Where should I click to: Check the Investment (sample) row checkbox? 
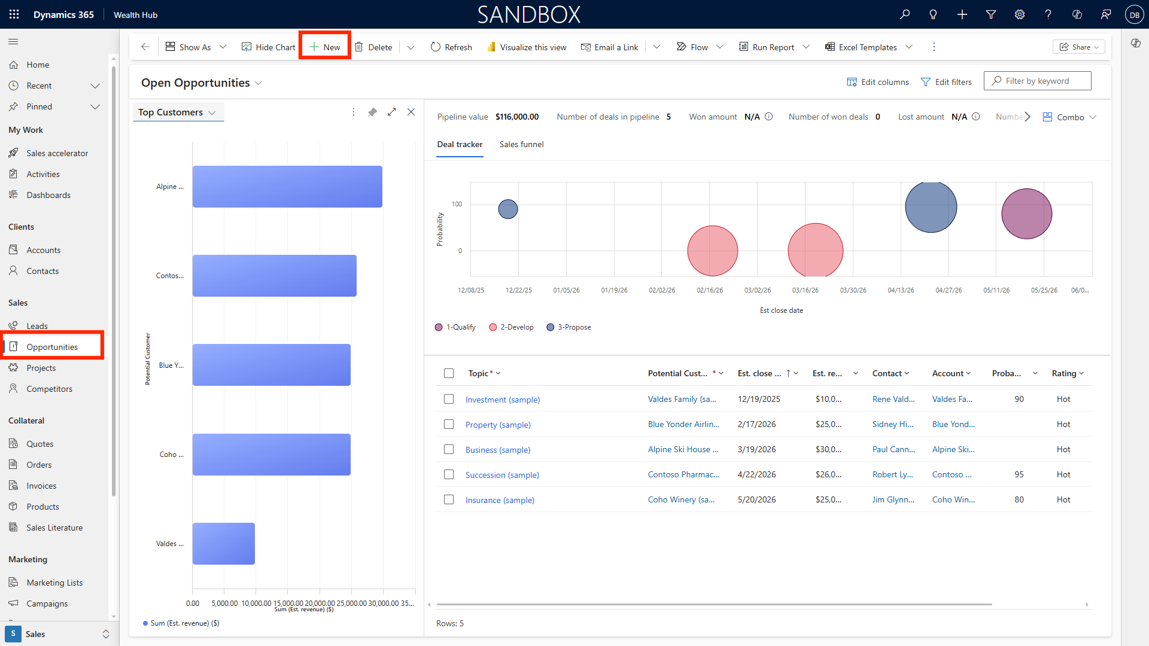tap(449, 399)
